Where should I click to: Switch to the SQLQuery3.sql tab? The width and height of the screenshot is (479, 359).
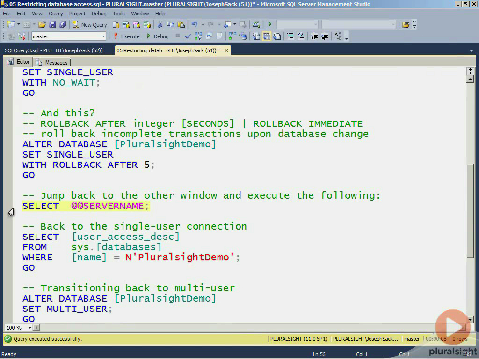click(x=54, y=50)
